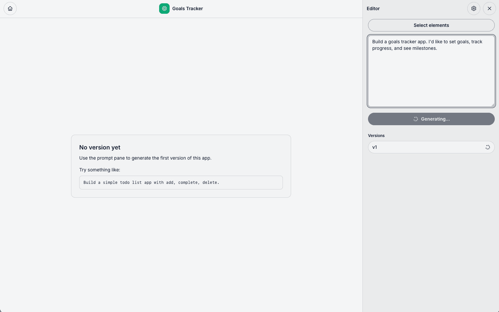The image size is (499, 312).
Task: Click the loading spinner inside the Generating button
Action: tap(416, 119)
